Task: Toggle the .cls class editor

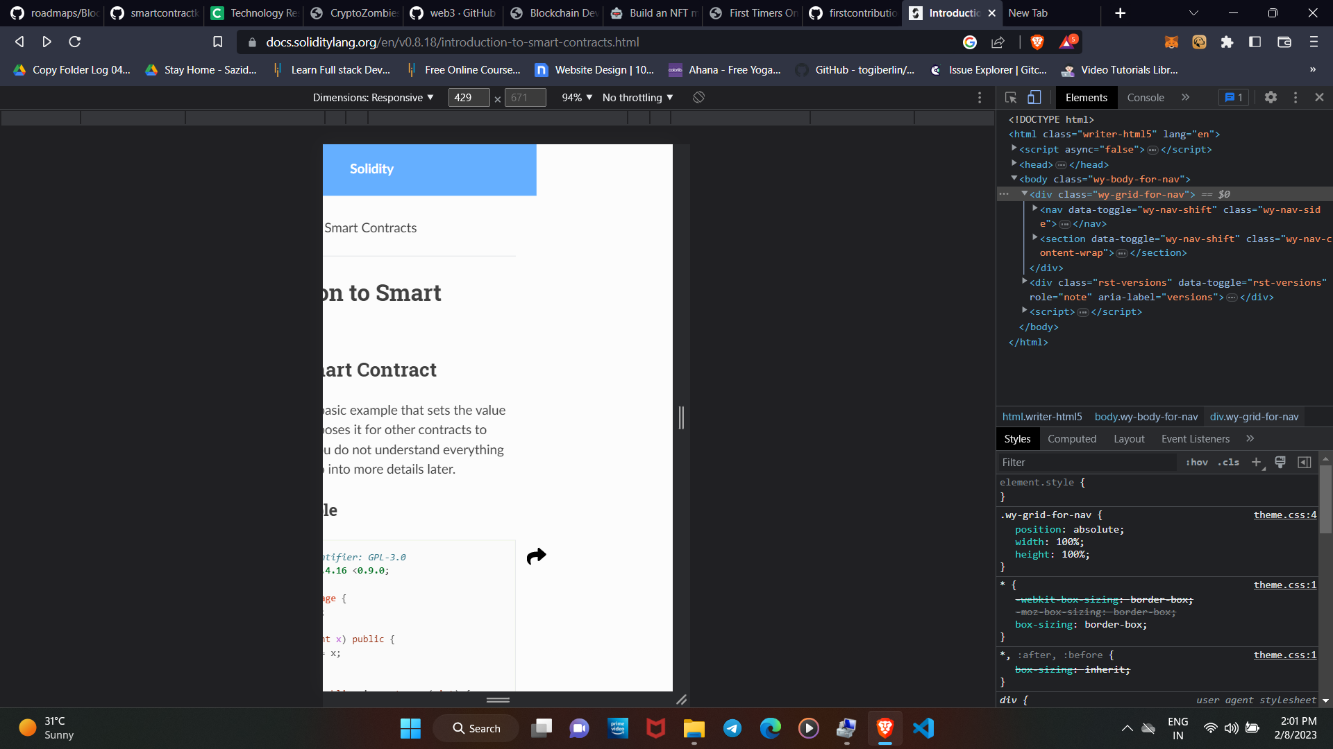Action: [1229, 462]
